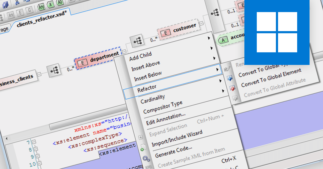Choose Generate Code... from context menu
This screenshot has width=323, height=169.
pos(173,152)
